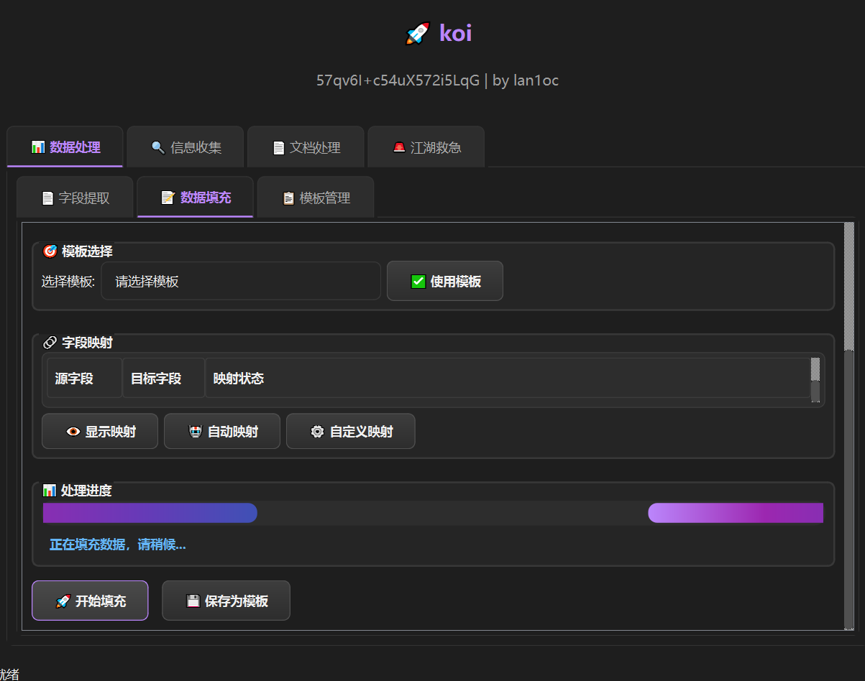Image resolution: width=865 pixels, height=681 pixels.
Task: Click the eye icon on 显示映射 button
Action: coord(73,432)
